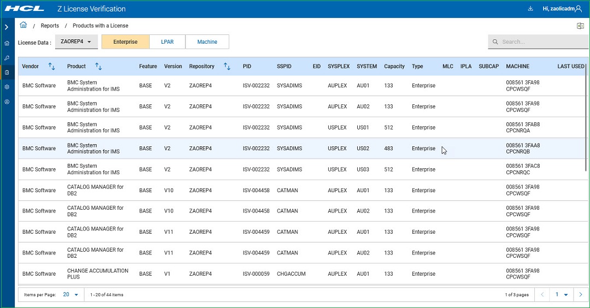Sort the table by Product column

[98, 67]
